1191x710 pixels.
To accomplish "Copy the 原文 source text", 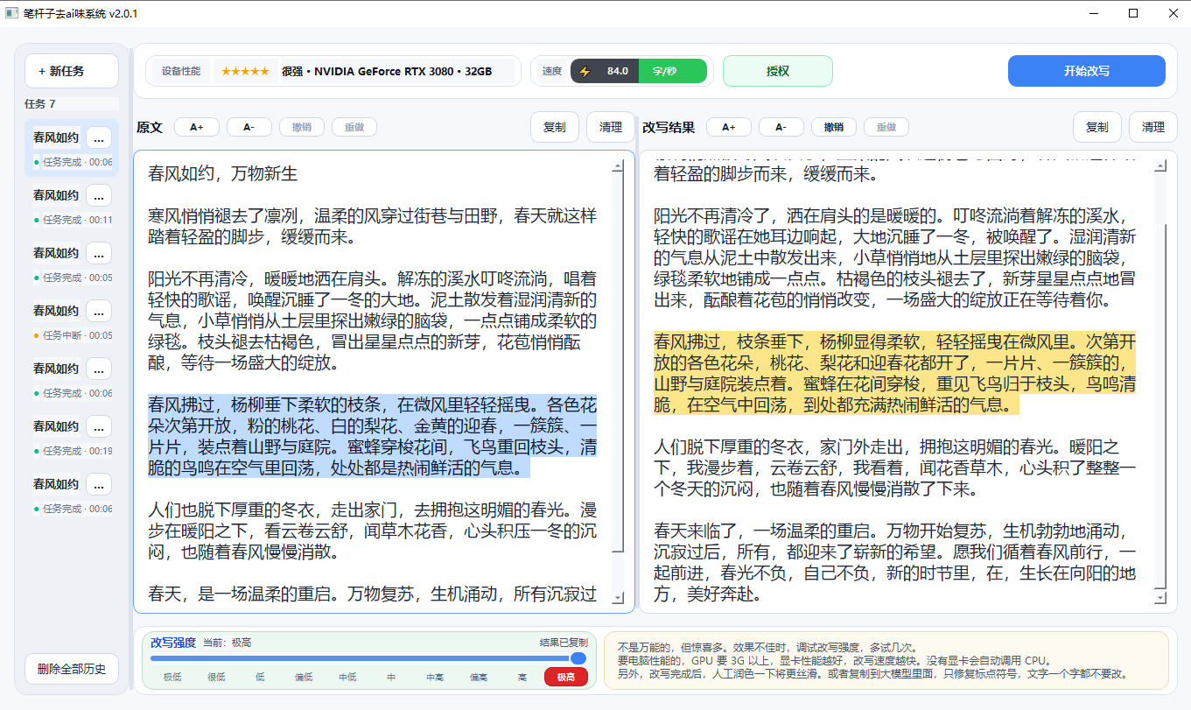I will coord(555,127).
